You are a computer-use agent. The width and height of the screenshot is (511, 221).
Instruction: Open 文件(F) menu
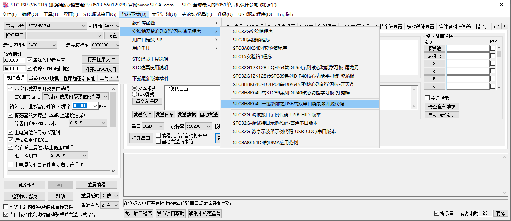coord(10,14)
